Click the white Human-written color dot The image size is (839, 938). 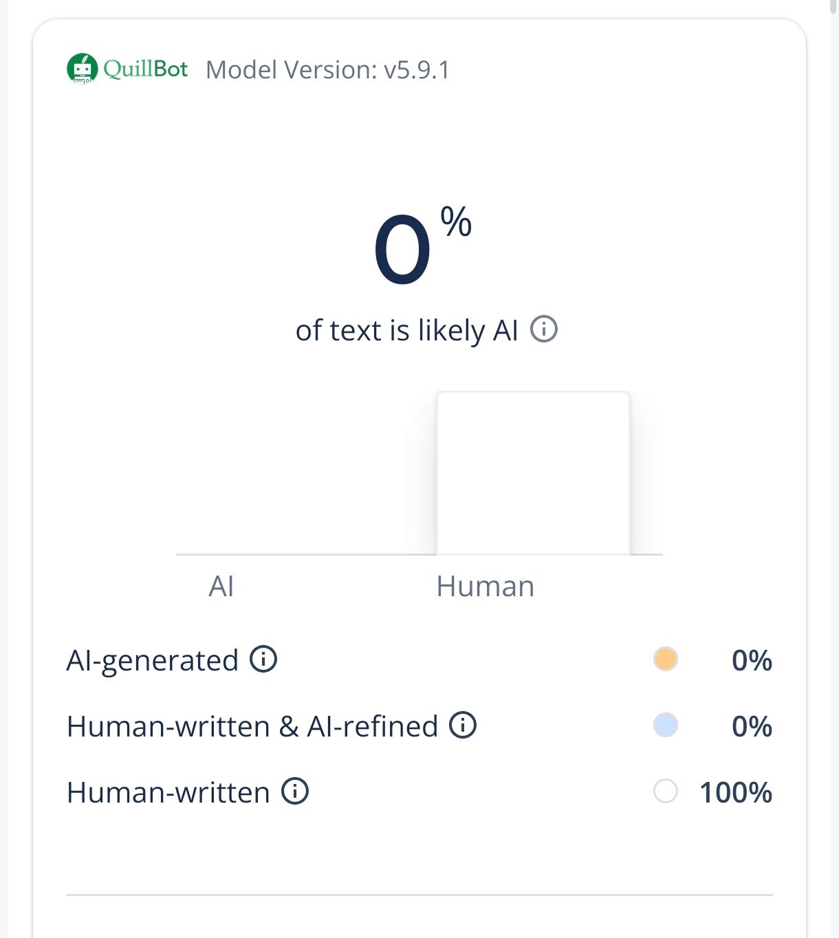(665, 791)
